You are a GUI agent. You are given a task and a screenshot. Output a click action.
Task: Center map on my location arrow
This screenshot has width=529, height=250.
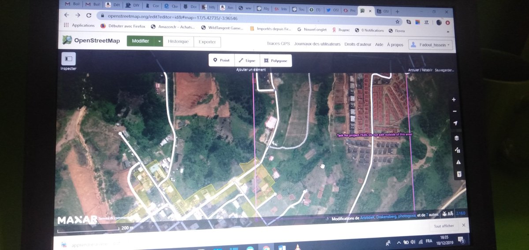455,123
